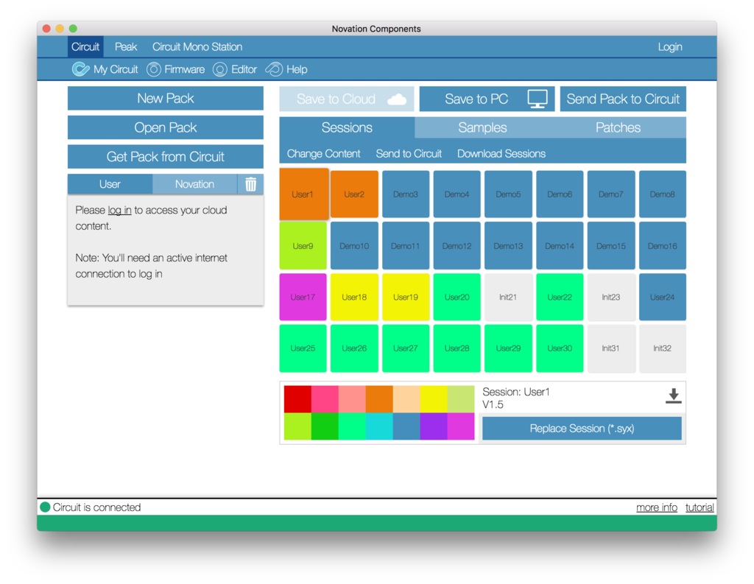
Task: Select the Demo3 session pad
Action: click(406, 194)
